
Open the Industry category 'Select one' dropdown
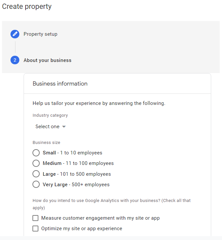pyautogui.click(x=48, y=127)
